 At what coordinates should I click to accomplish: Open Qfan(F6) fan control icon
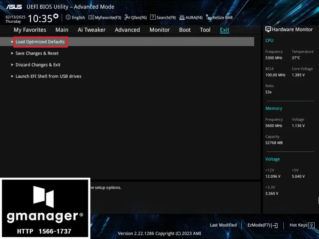(x=128, y=17)
